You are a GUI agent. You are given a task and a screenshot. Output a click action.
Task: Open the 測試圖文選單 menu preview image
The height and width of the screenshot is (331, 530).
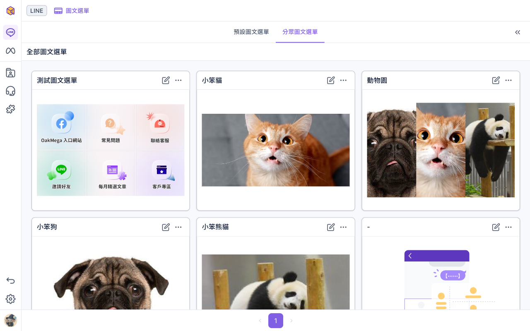pyautogui.click(x=111, y=150)
